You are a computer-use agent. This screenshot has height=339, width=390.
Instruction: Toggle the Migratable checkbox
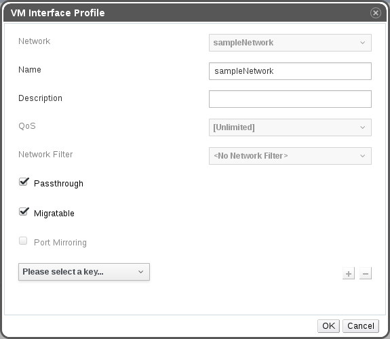pos(24,212)
